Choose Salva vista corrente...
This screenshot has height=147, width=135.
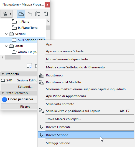(x=86, y=104)
